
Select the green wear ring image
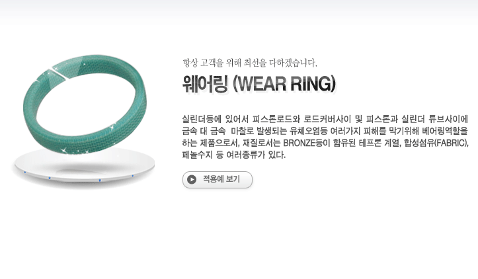[x=85, y=104]
